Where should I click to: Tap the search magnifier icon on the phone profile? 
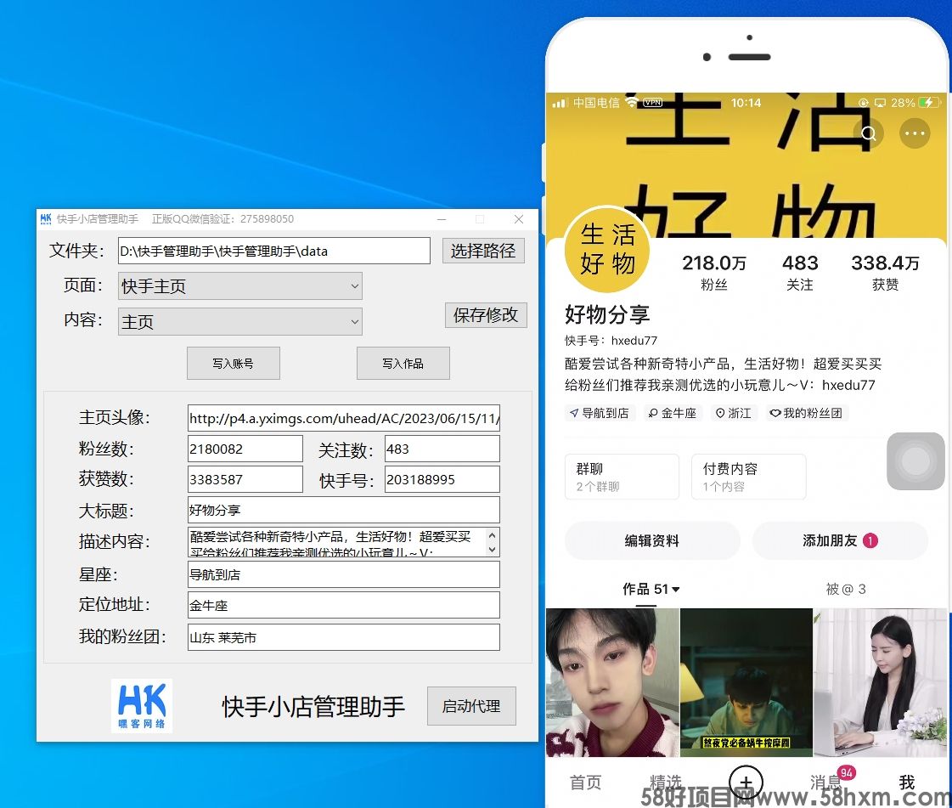pos(868,133)
